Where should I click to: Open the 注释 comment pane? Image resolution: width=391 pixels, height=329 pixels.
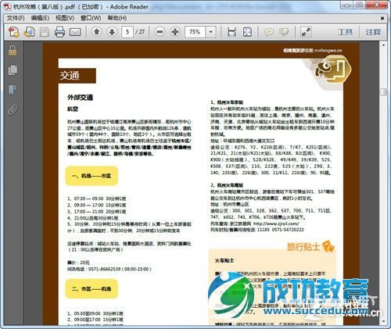[373, 32]
